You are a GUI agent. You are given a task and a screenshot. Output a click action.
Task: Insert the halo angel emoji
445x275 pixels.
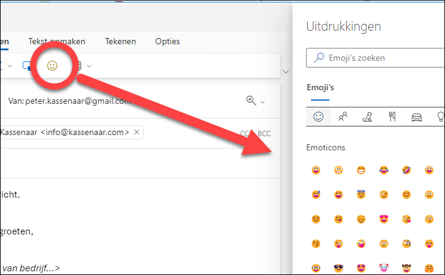point(361,195)
